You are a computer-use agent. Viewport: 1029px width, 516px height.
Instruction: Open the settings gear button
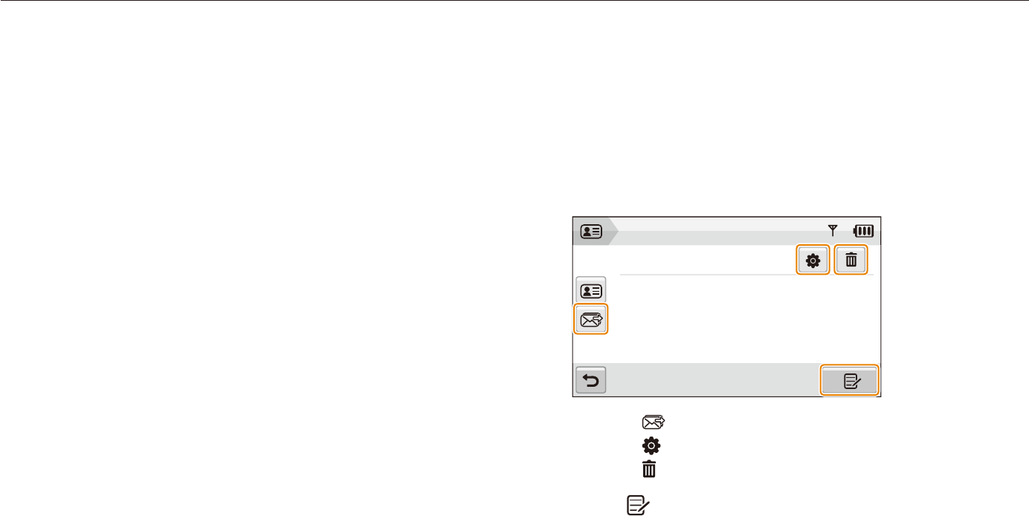813,261
